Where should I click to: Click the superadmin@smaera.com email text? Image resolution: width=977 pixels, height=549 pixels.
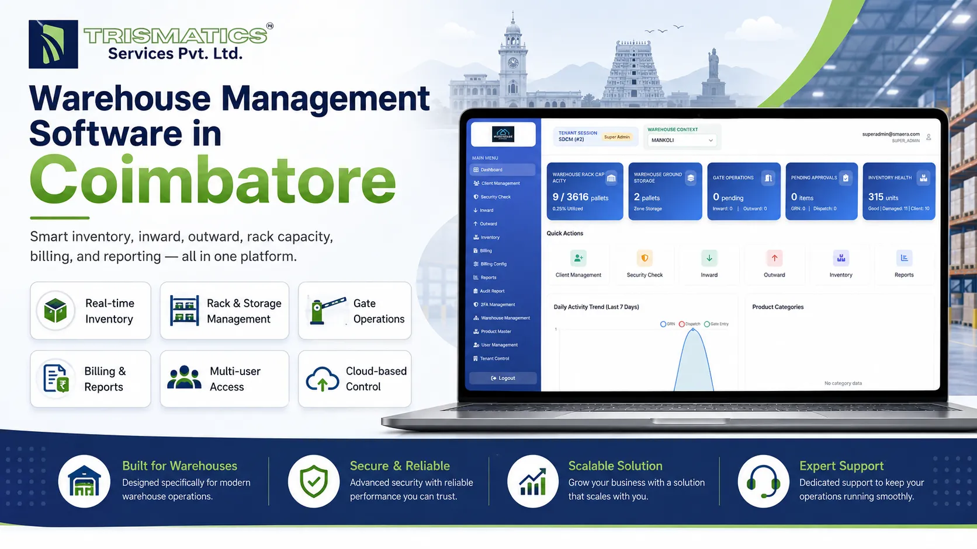[891, 134]
